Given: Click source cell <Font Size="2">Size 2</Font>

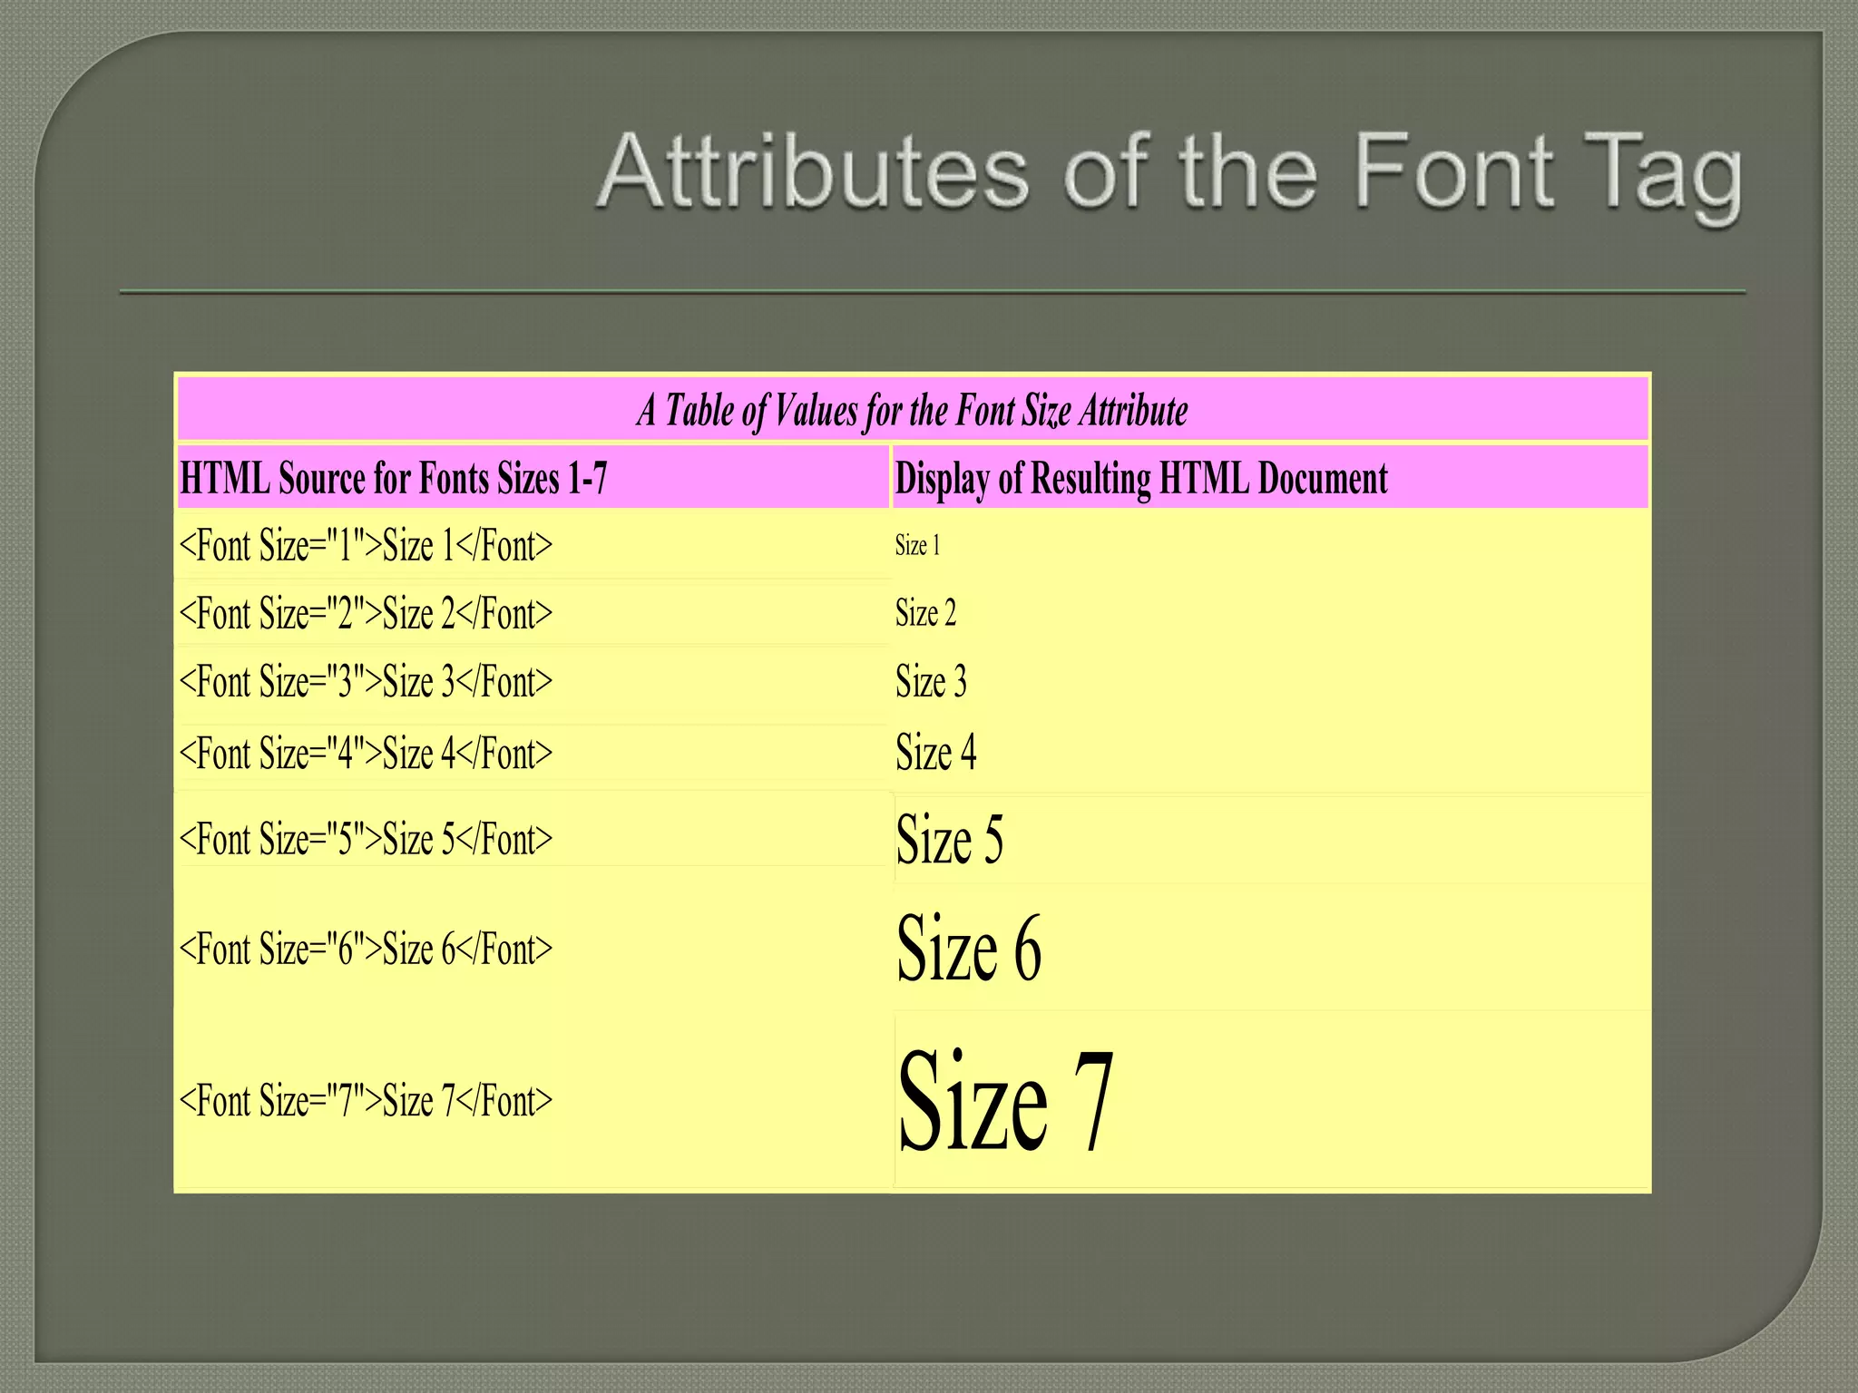Looking at the screenshot, I should pyautogui.click(x=366, y=614).
